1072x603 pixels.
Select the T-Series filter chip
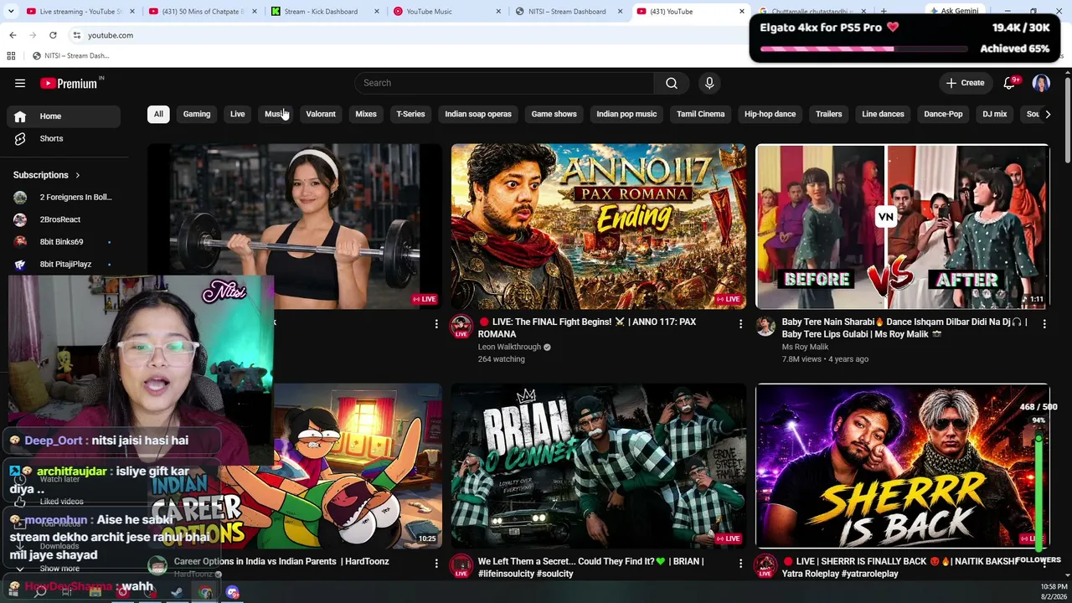410,114
